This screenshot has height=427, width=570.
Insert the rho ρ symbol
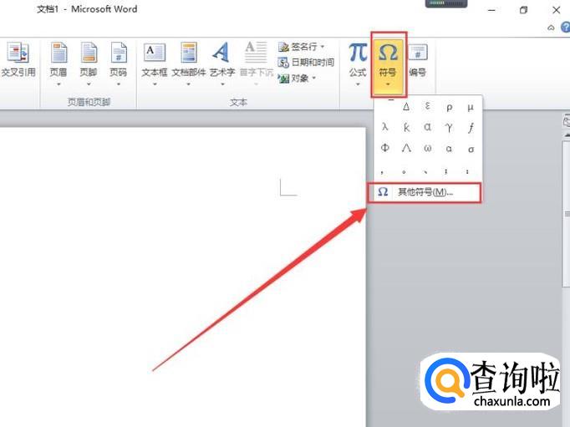(x=450, y=108)
